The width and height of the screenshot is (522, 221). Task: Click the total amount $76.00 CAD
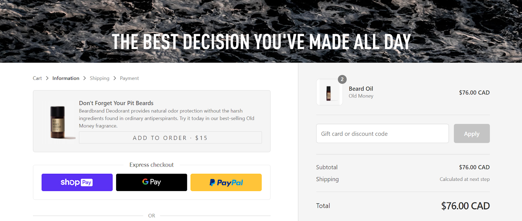[x=465, y=206]
